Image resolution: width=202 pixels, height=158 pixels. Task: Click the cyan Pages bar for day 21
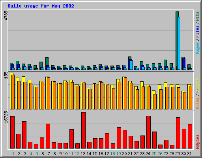(131, 65)
